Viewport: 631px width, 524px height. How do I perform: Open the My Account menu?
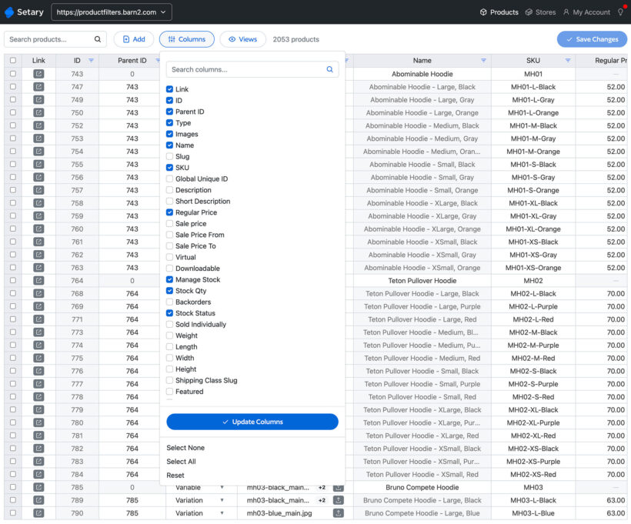point(586,12)
